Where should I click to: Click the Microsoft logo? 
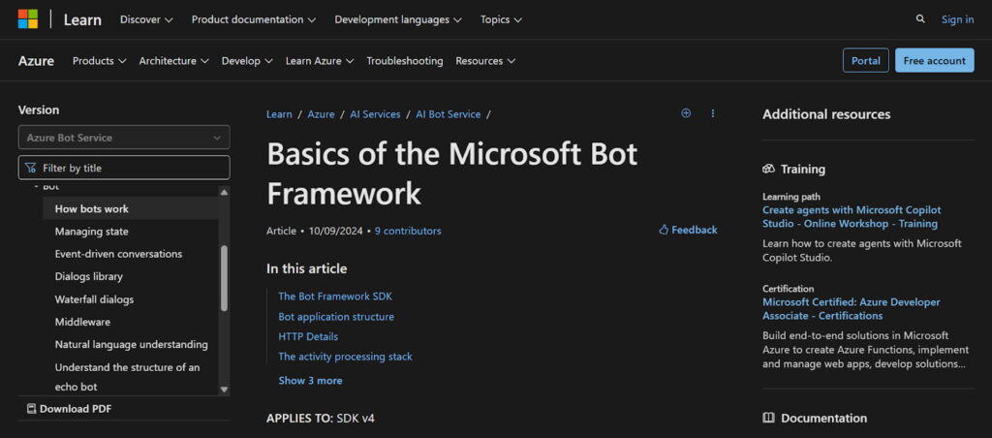(28, 19)
